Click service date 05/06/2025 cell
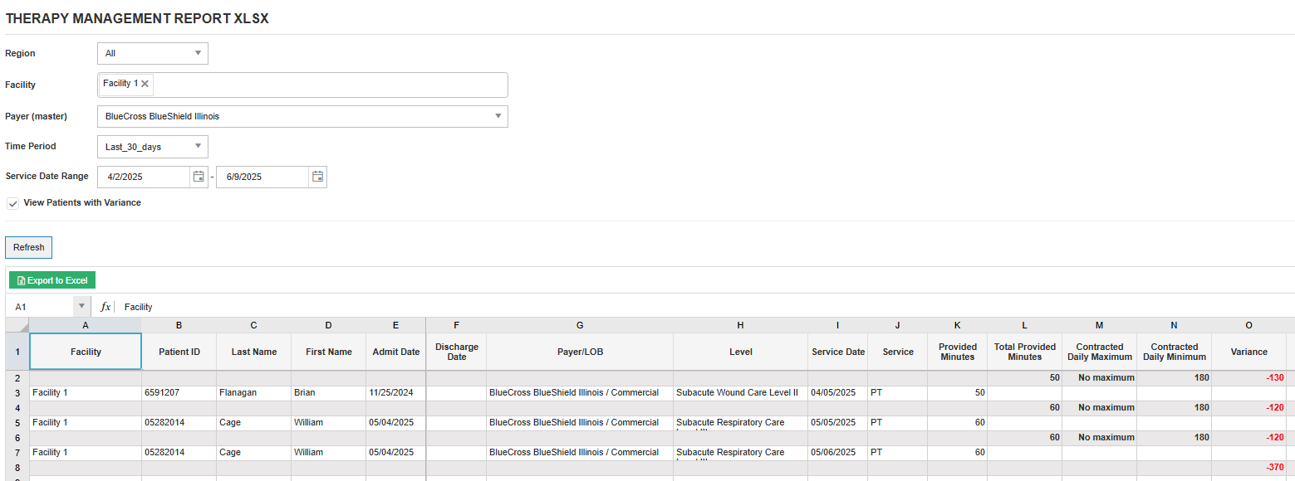The height and width of the screenshot is (481, 1295). click(x=837, y=453)
